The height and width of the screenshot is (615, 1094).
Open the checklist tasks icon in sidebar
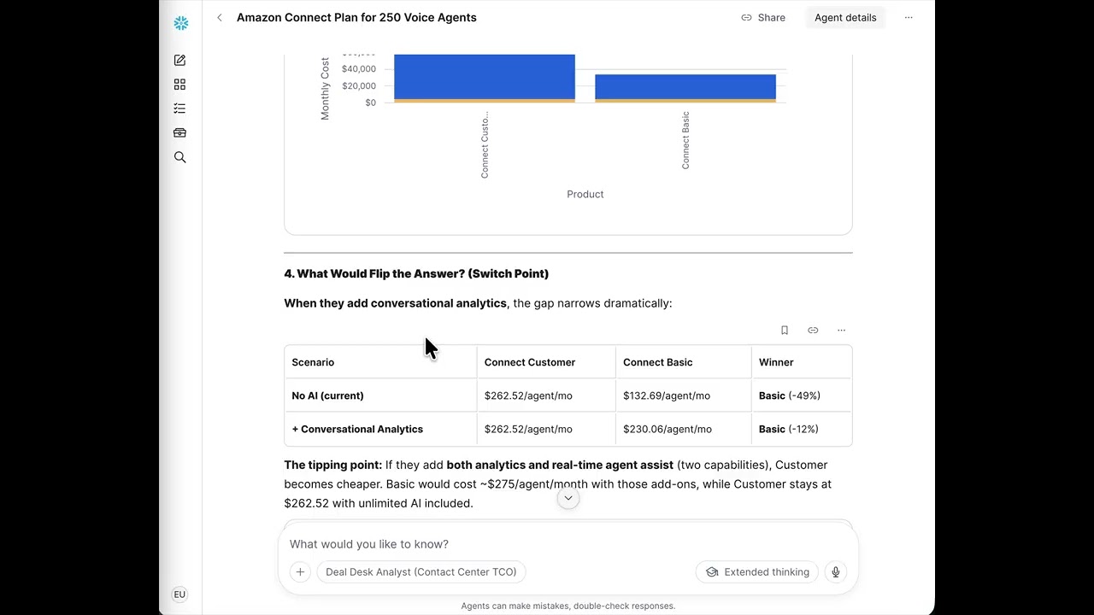tap(179, 108)
